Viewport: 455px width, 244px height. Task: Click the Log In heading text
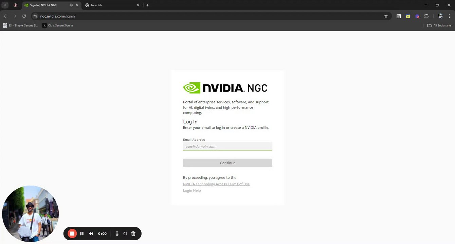coord(190,122)
